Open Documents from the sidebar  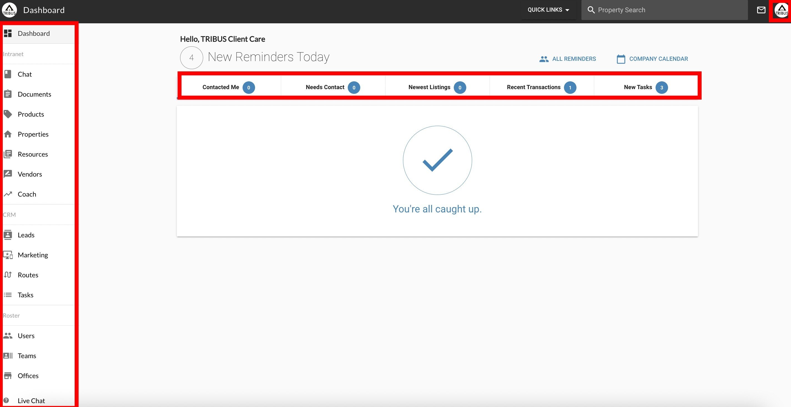(x=39, y=94)
